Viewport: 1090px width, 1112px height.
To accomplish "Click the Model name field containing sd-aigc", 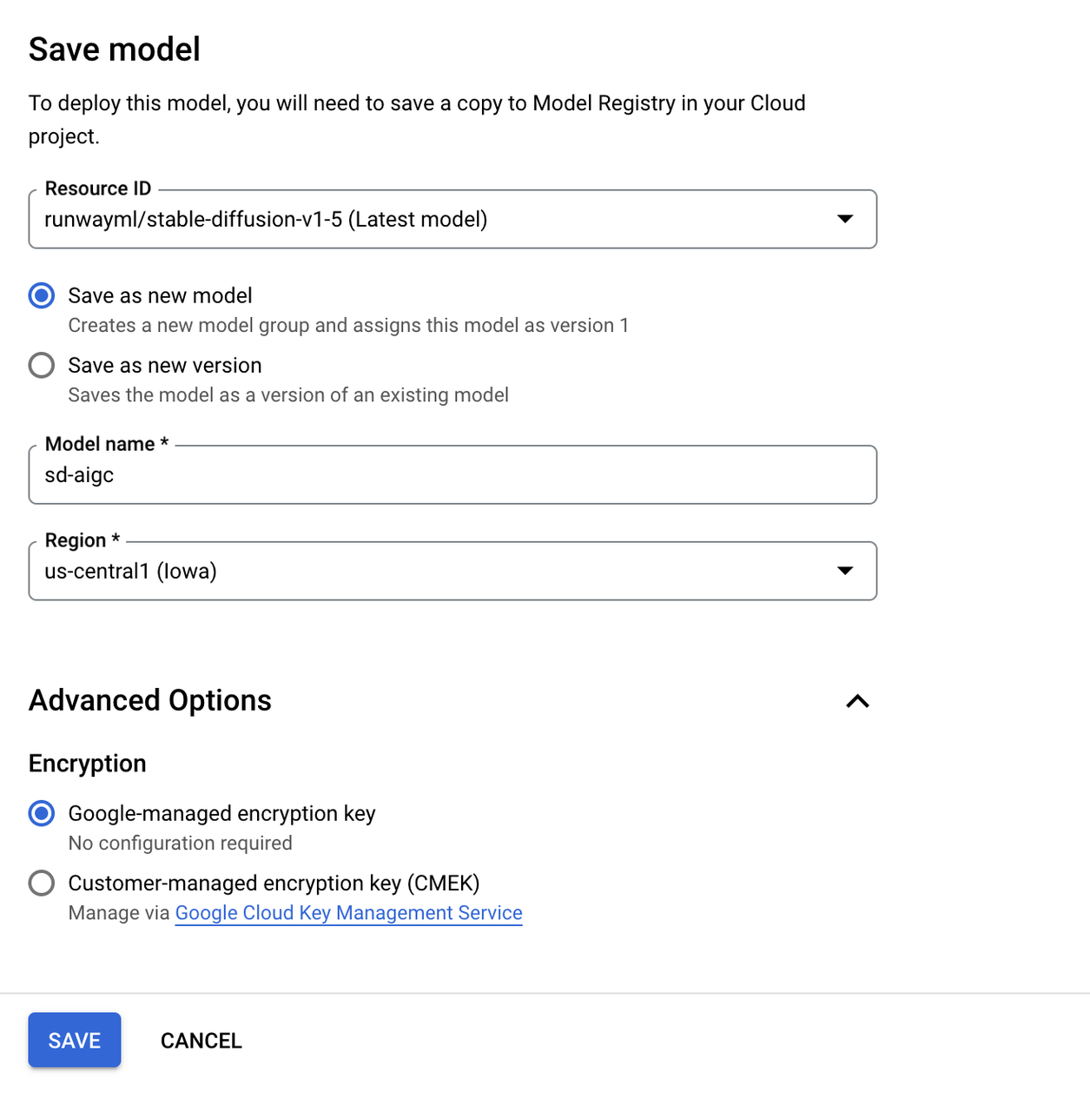I will click(x=452, y=475).
